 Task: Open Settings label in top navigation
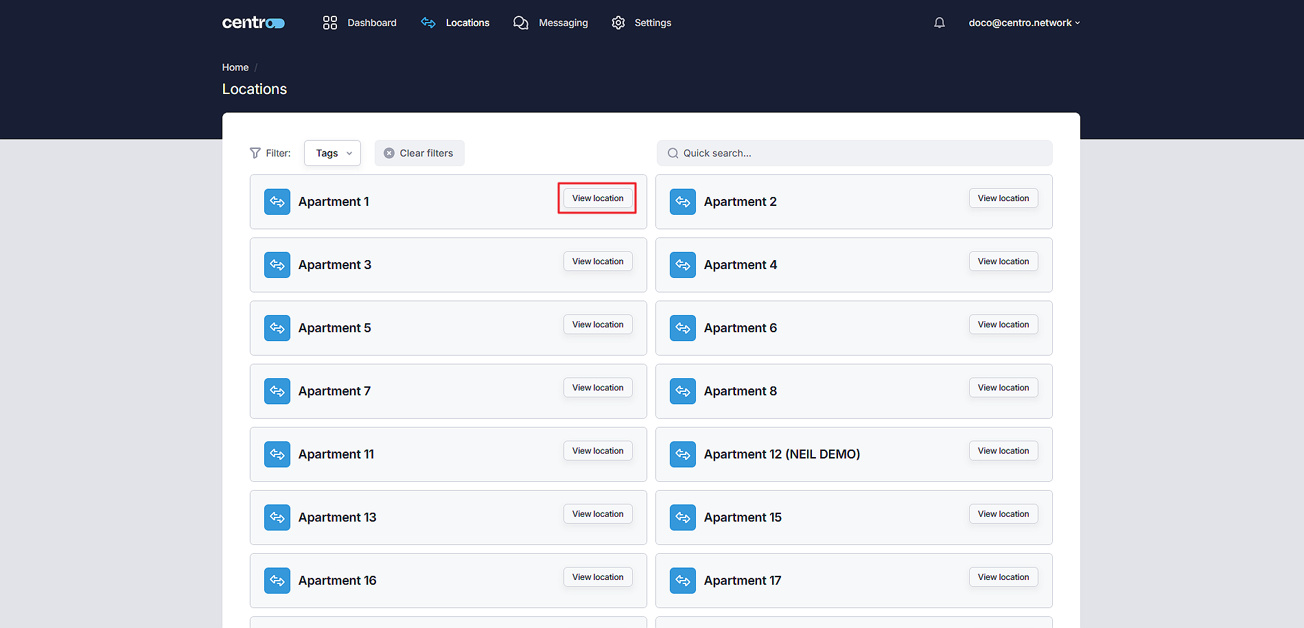coord(653,23)
